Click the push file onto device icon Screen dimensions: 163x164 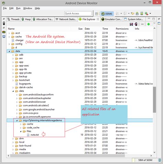tap(136, 24)
